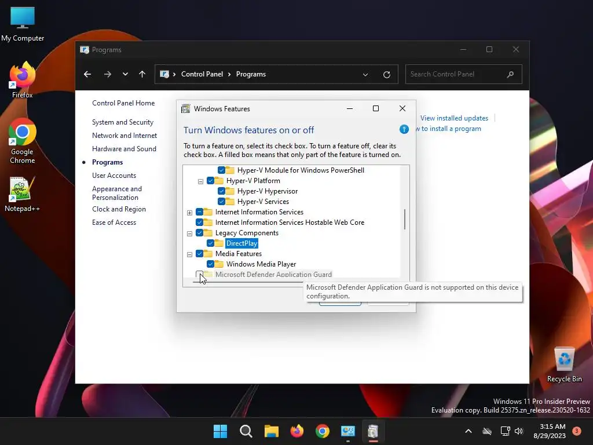The height and width of the screenshot is (445, 593).
Task: Launch Chrome from the taskbar
Action: [x=322, y=431]
